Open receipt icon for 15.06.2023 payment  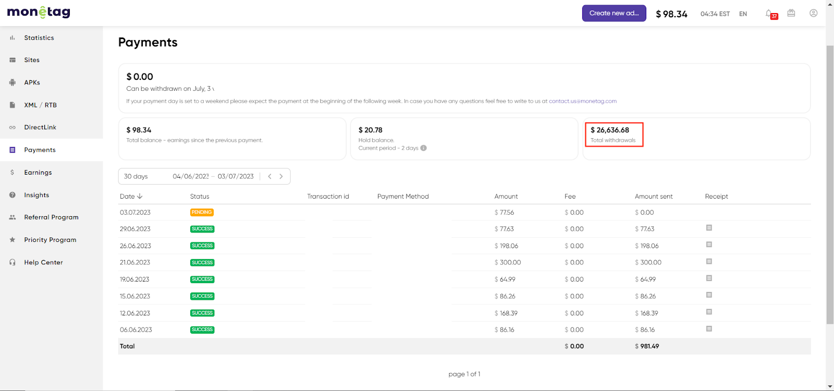[x=709, y=295]
